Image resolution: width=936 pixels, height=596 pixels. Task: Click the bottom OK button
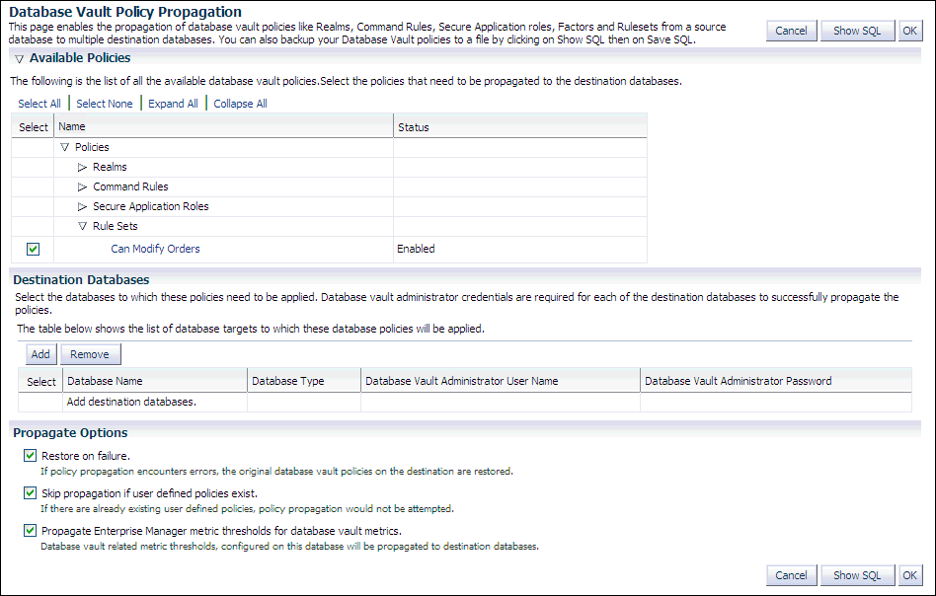[x=909, y=575]
